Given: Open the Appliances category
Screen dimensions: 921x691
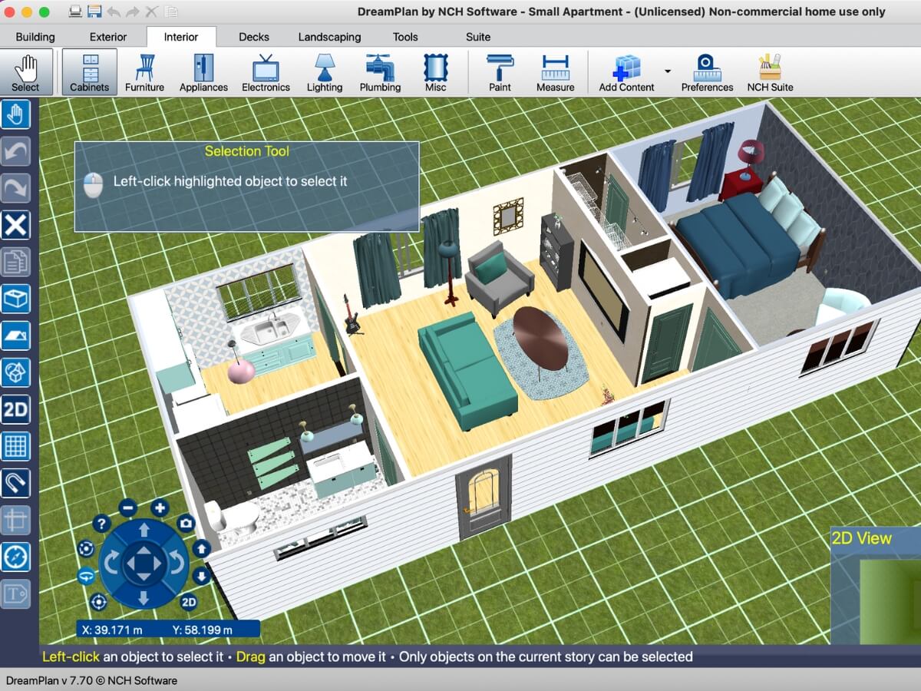Looking at the screenshot, I should click(x=203, y=73).
